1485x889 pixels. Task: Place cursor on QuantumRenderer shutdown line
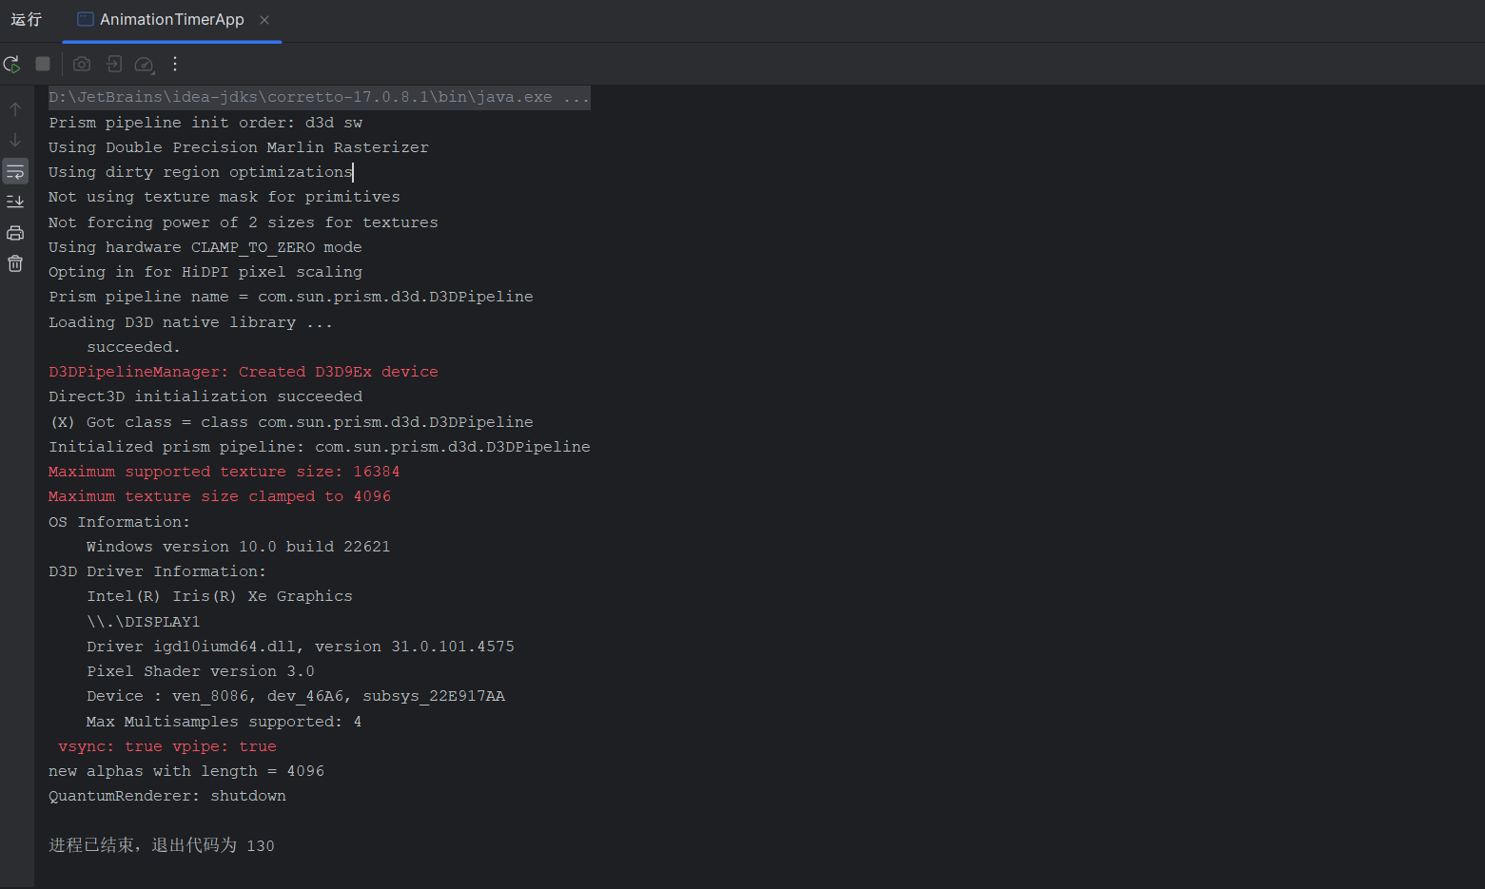166,796
